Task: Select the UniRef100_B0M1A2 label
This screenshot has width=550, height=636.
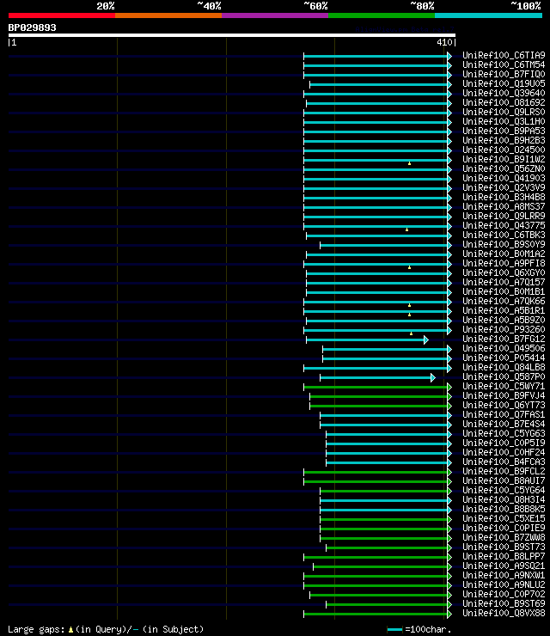Action: [504, 254]
